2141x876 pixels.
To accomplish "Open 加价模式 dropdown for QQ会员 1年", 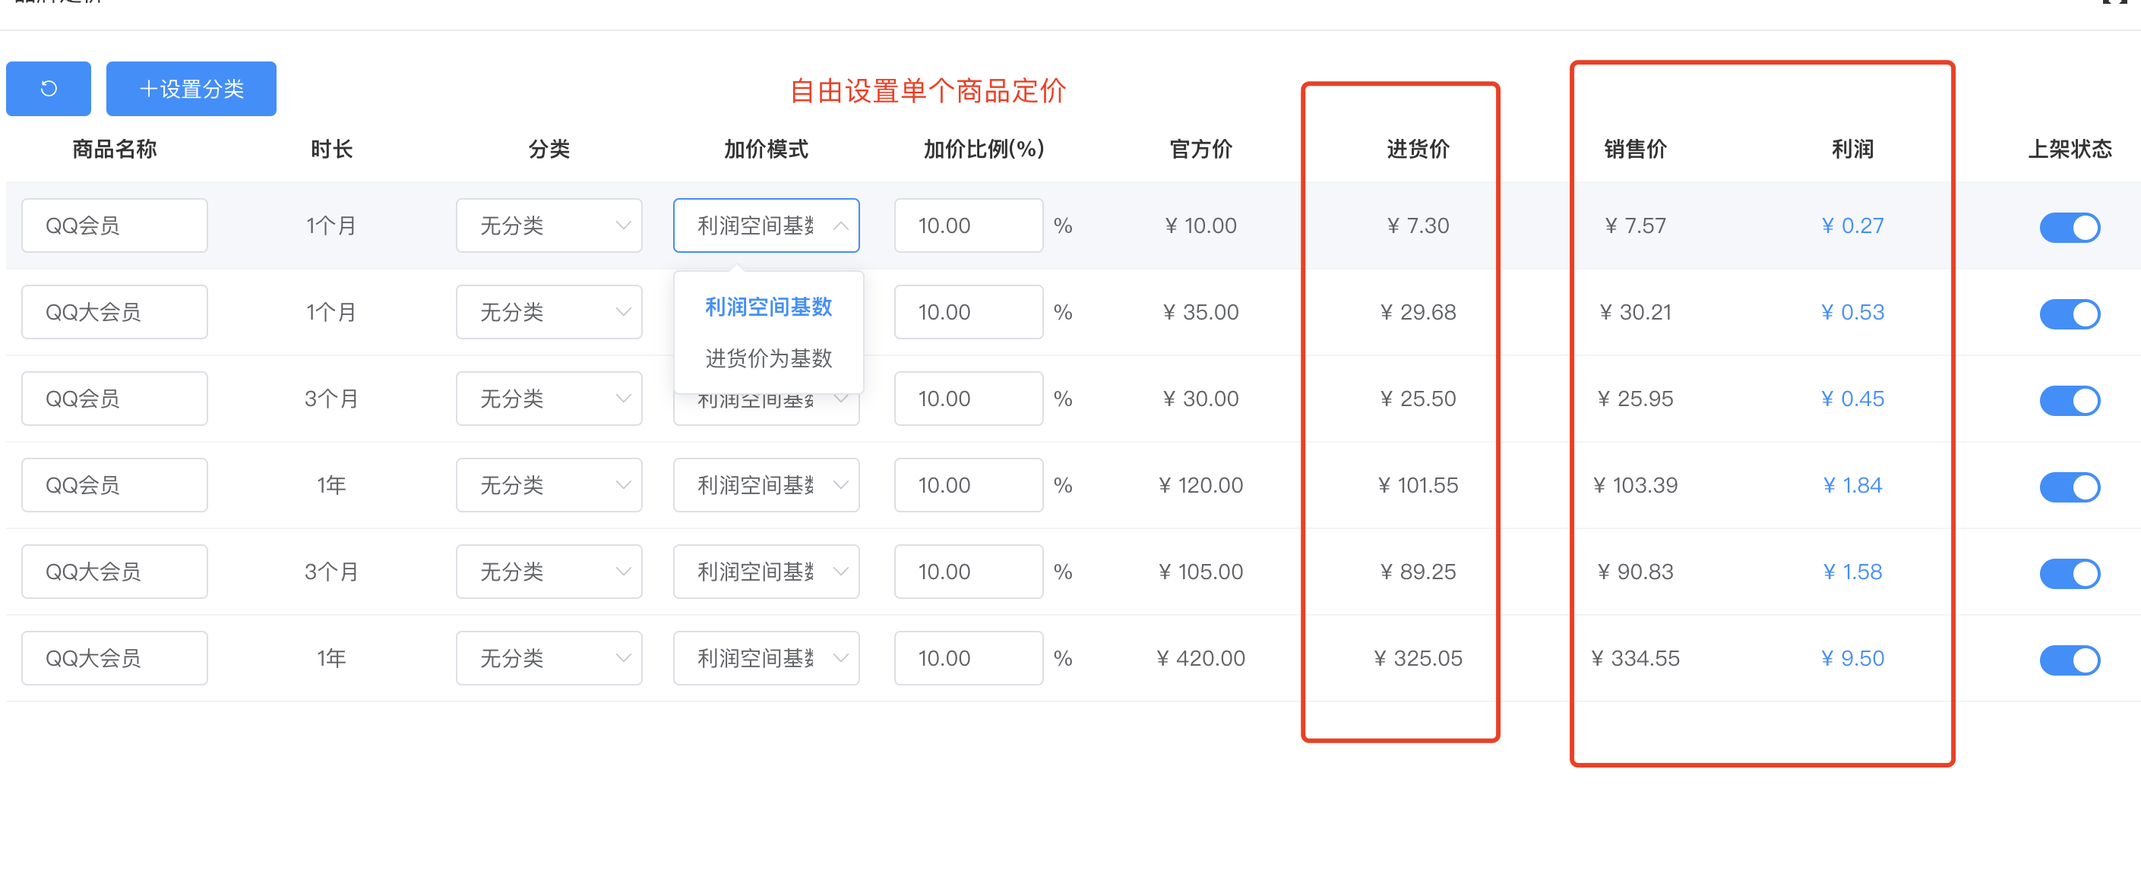I will click(x=767, y=484).
